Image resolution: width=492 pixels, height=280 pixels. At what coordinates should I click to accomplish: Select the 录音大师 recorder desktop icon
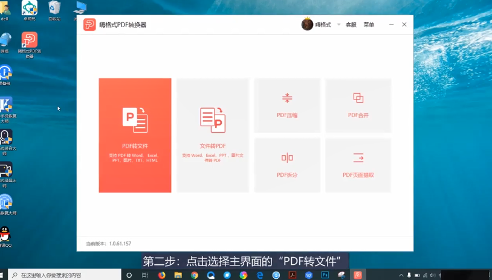tap(7, 142)
